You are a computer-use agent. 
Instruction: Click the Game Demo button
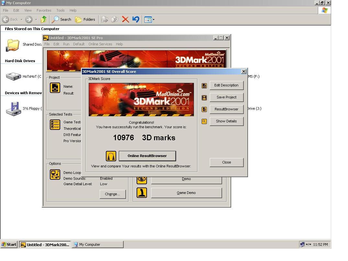[186, 193]
